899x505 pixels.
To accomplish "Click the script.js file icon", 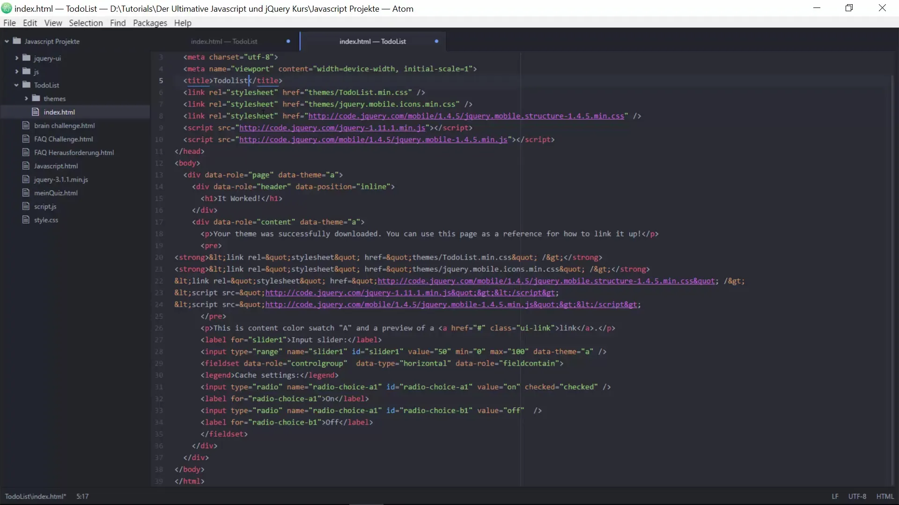I will click(x=26, y=206).
